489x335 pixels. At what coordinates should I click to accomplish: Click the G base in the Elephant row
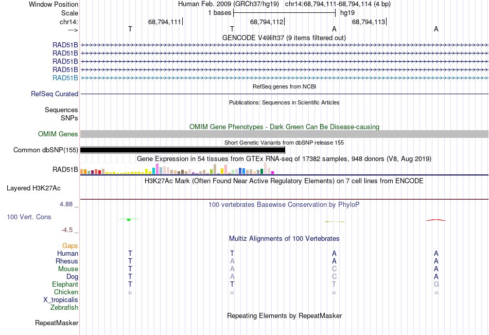(x=436, y=285)
